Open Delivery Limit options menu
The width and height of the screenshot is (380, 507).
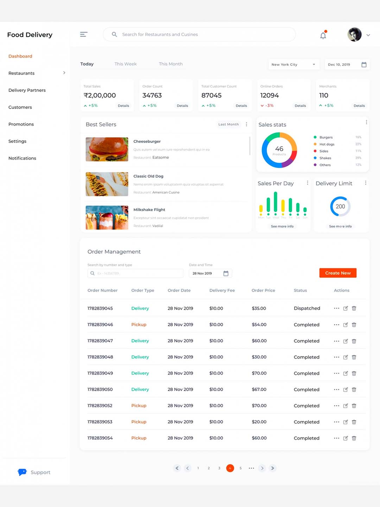pyautogui.click(x=366, y=183)
